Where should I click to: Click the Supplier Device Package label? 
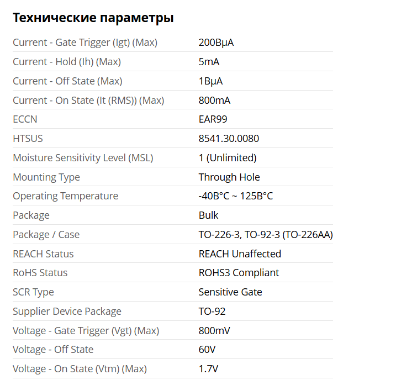click(67, 312)
